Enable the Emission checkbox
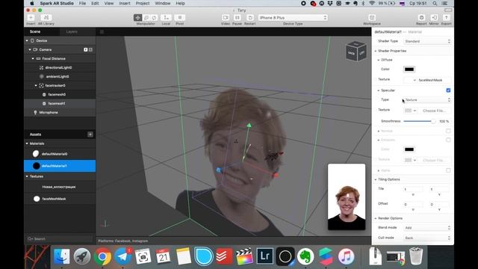The width and height of the screenshot is (478, 269). [x=448, y=140]
